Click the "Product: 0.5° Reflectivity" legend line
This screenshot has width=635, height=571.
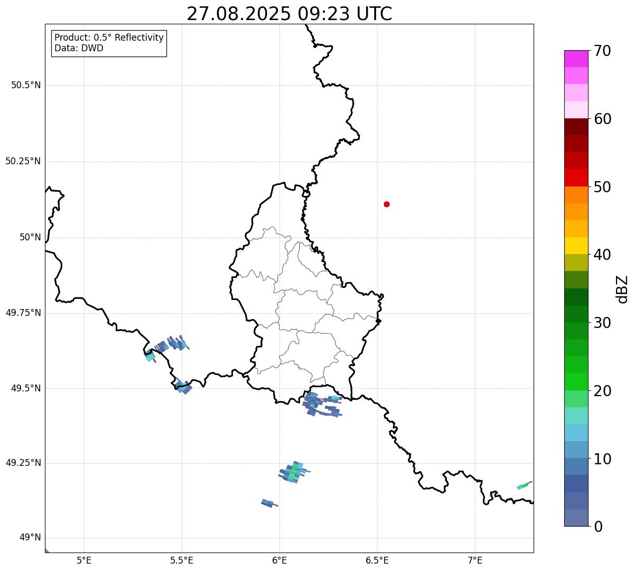[x=109, y=38]
